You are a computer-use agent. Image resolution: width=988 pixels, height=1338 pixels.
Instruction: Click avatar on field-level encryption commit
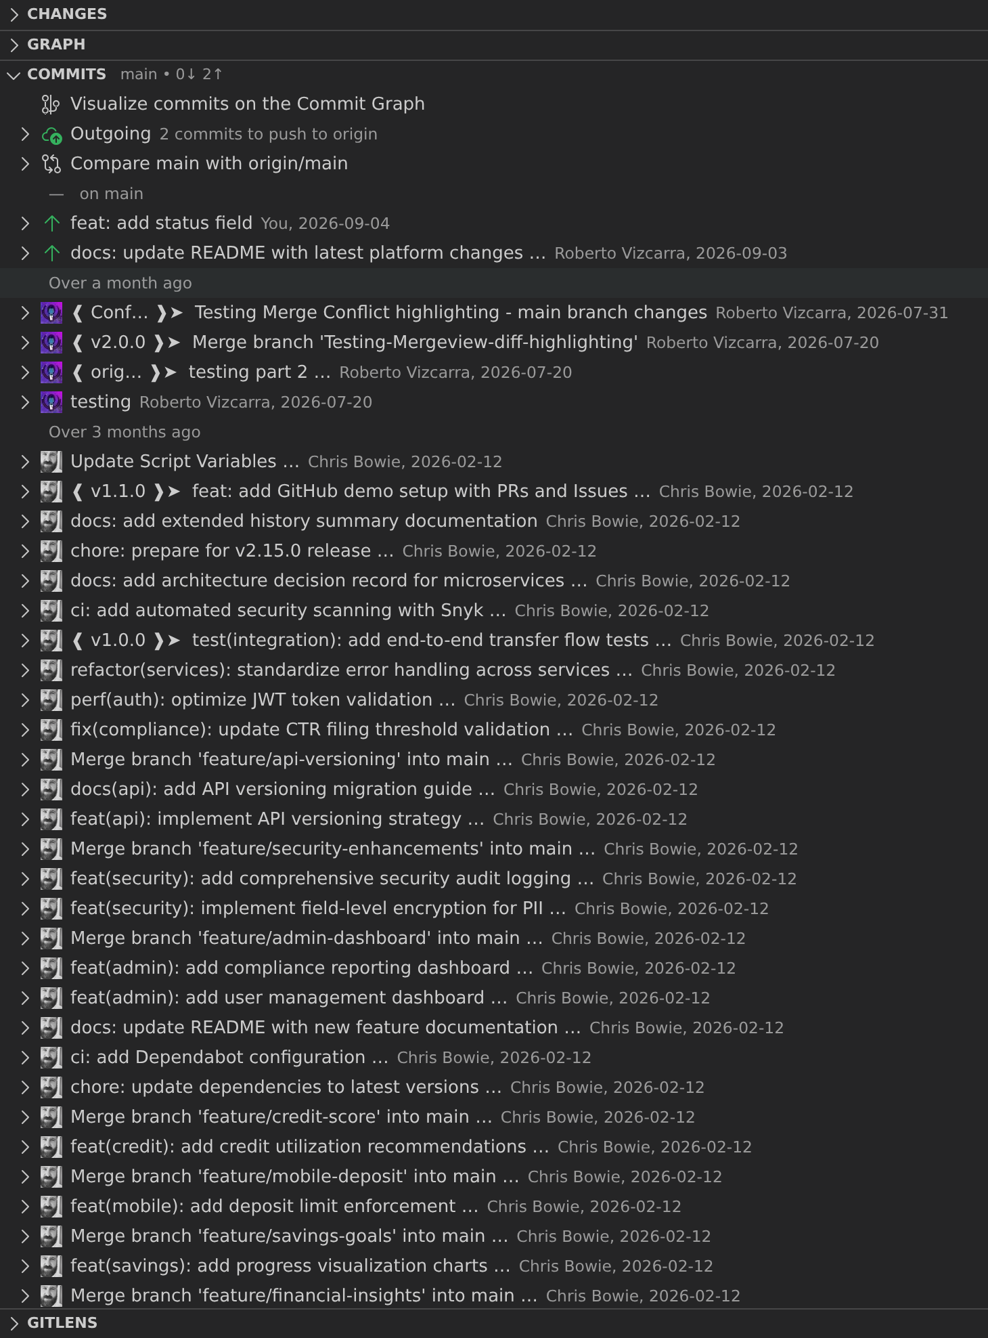click(x=51, y=909)
